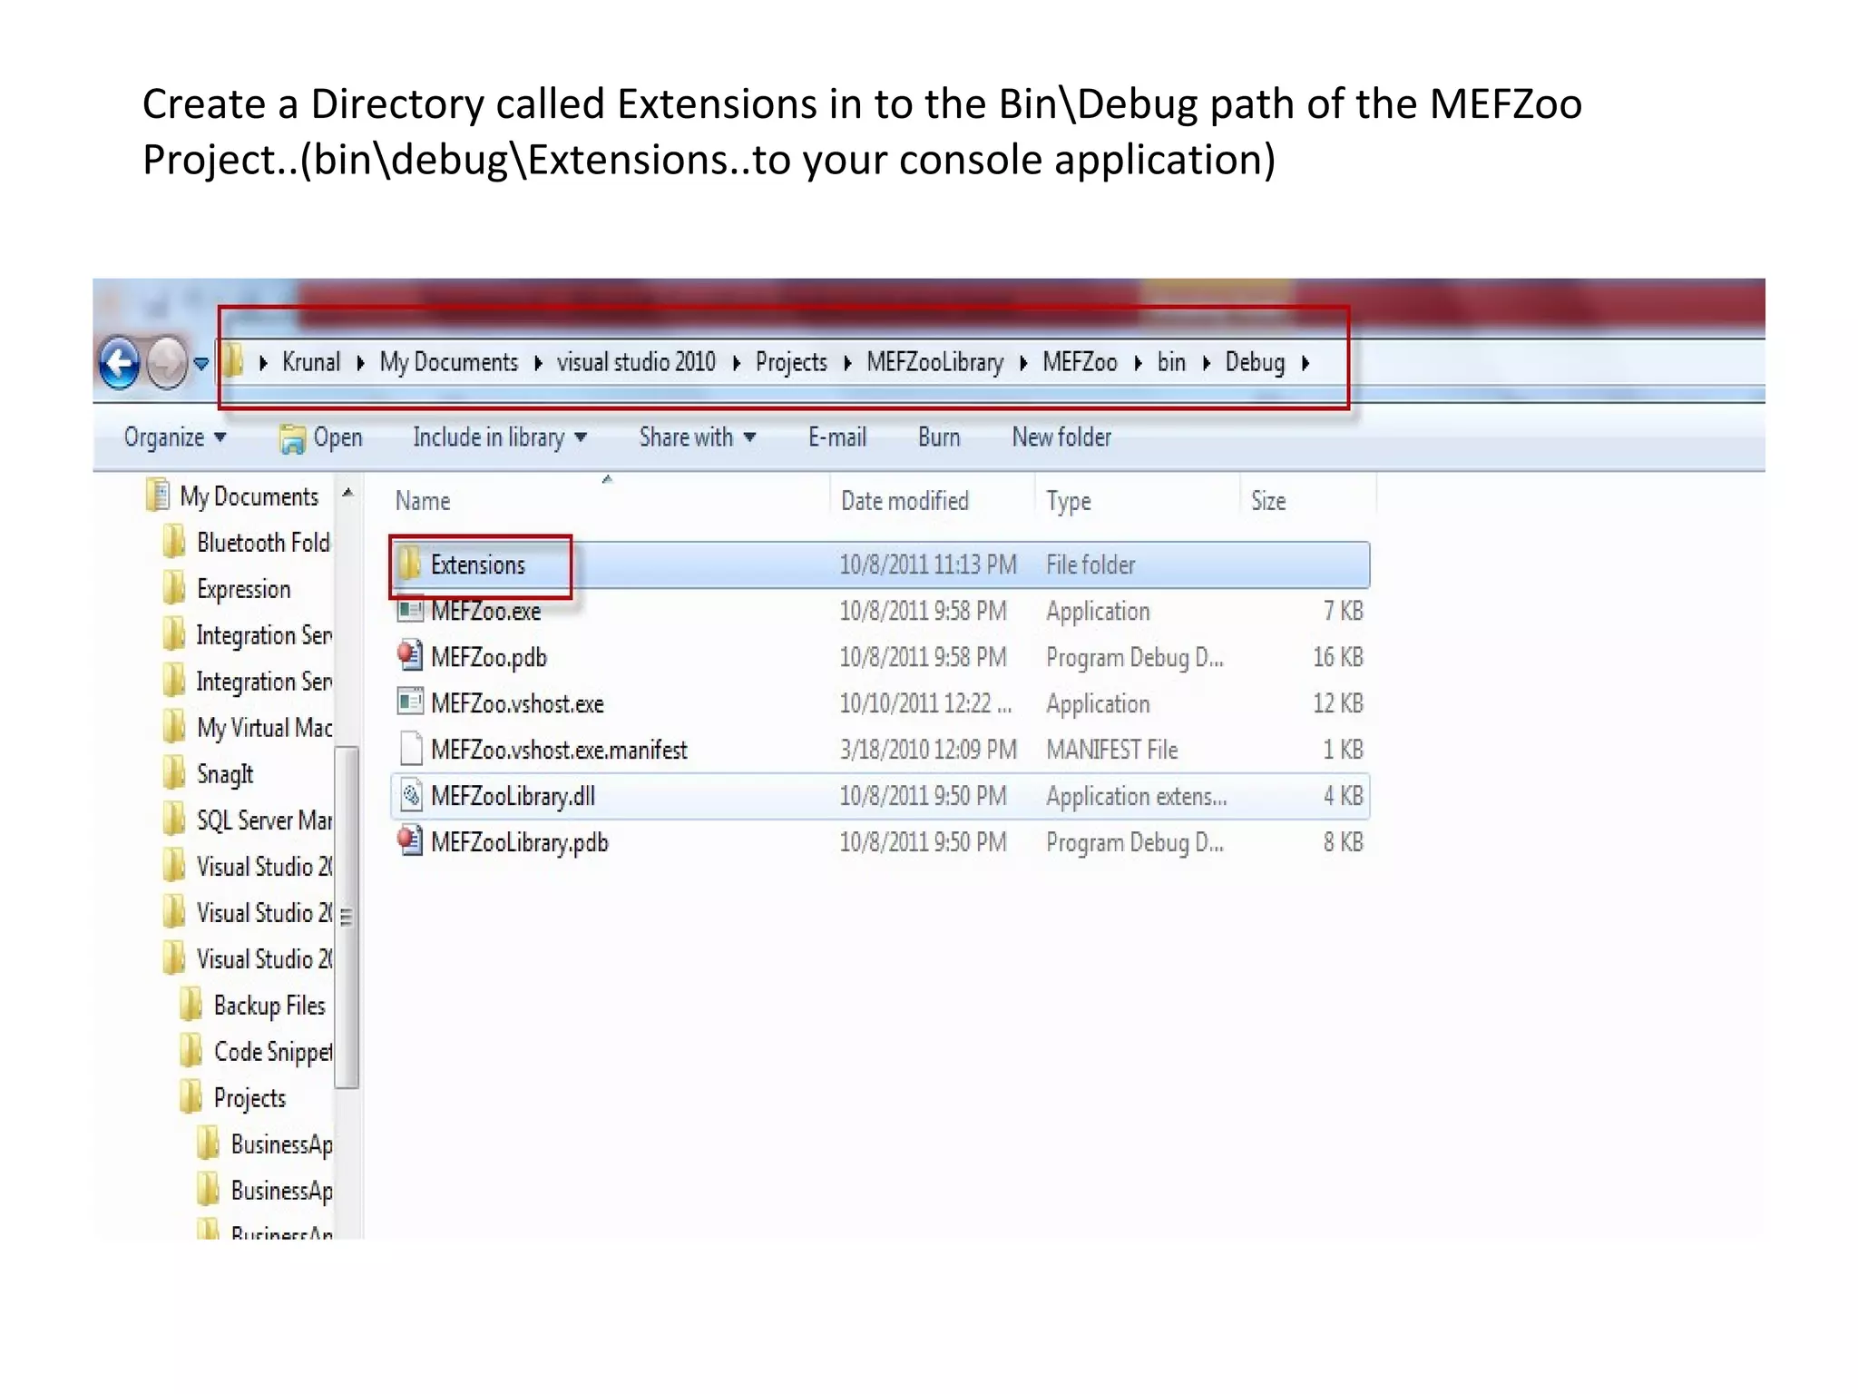Click the Open toolbar button
This screenshot has width=1858, height=1394.
click(322, 438)
